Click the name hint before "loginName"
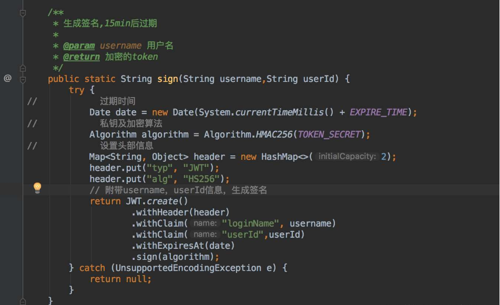The image size is (500, 305). [x=205, y=224]
